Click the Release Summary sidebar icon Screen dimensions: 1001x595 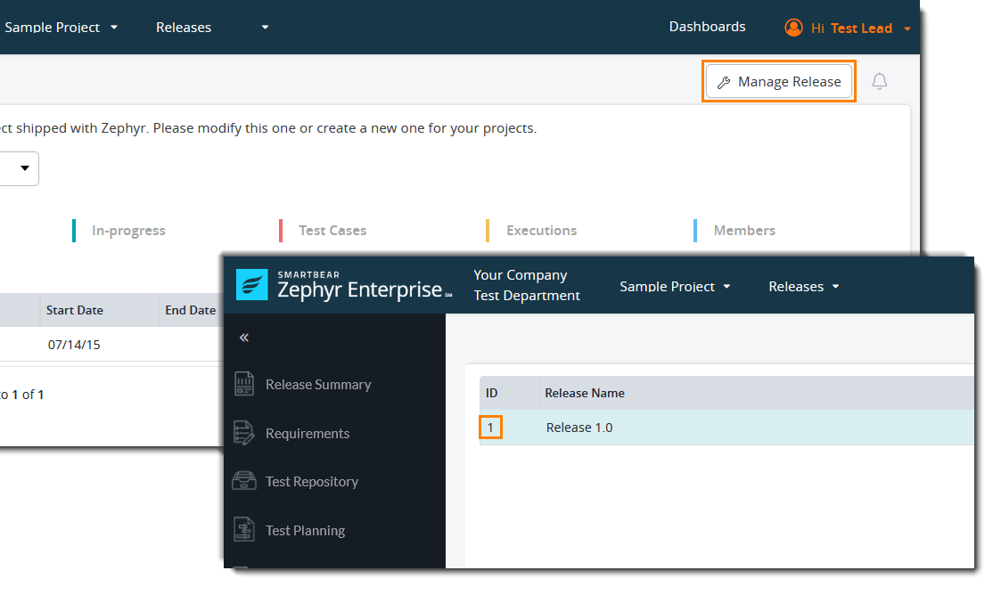(243, 385)
